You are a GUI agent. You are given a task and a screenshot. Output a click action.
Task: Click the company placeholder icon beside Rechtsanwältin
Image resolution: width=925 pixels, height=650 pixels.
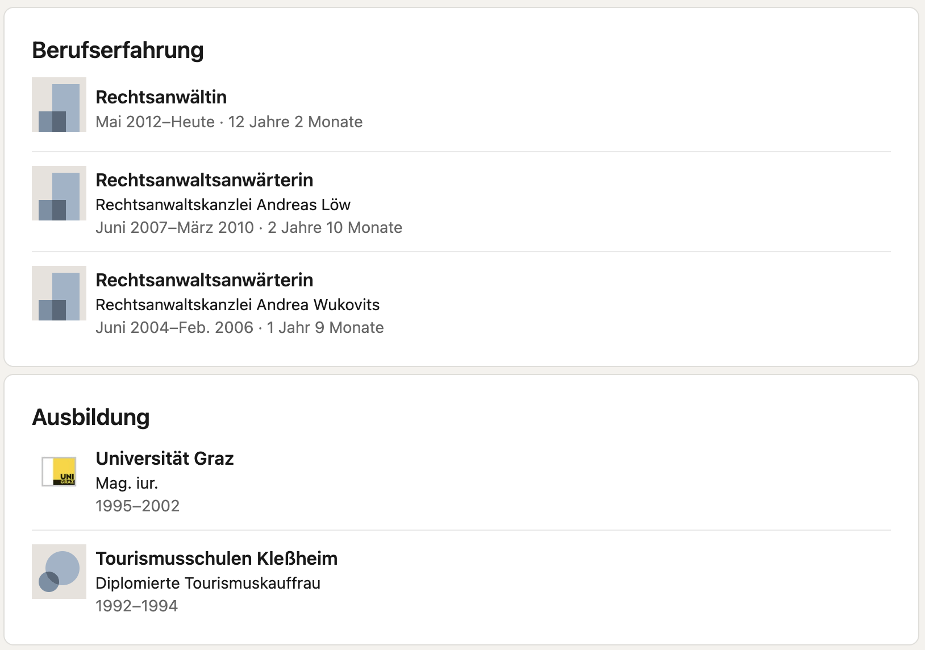pos(59,105)
